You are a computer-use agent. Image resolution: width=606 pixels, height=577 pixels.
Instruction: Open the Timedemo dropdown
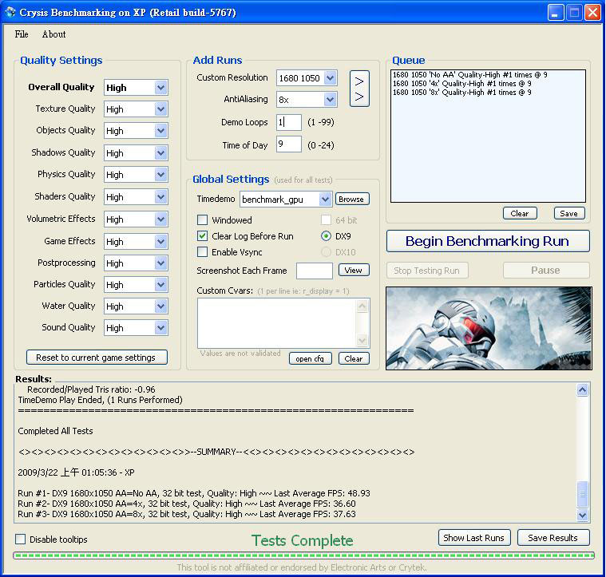326,200
